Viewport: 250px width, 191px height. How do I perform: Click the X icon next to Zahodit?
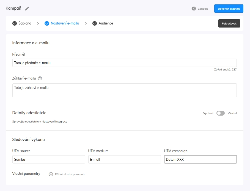194,9
